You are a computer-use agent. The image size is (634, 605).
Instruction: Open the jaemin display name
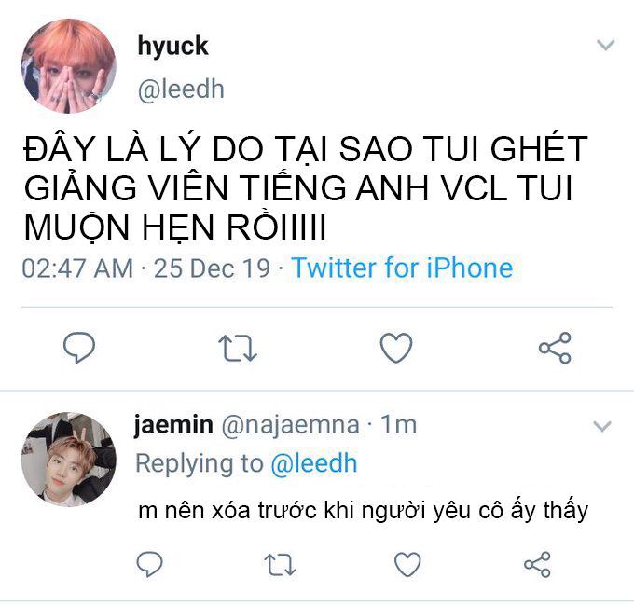point(173,425)
